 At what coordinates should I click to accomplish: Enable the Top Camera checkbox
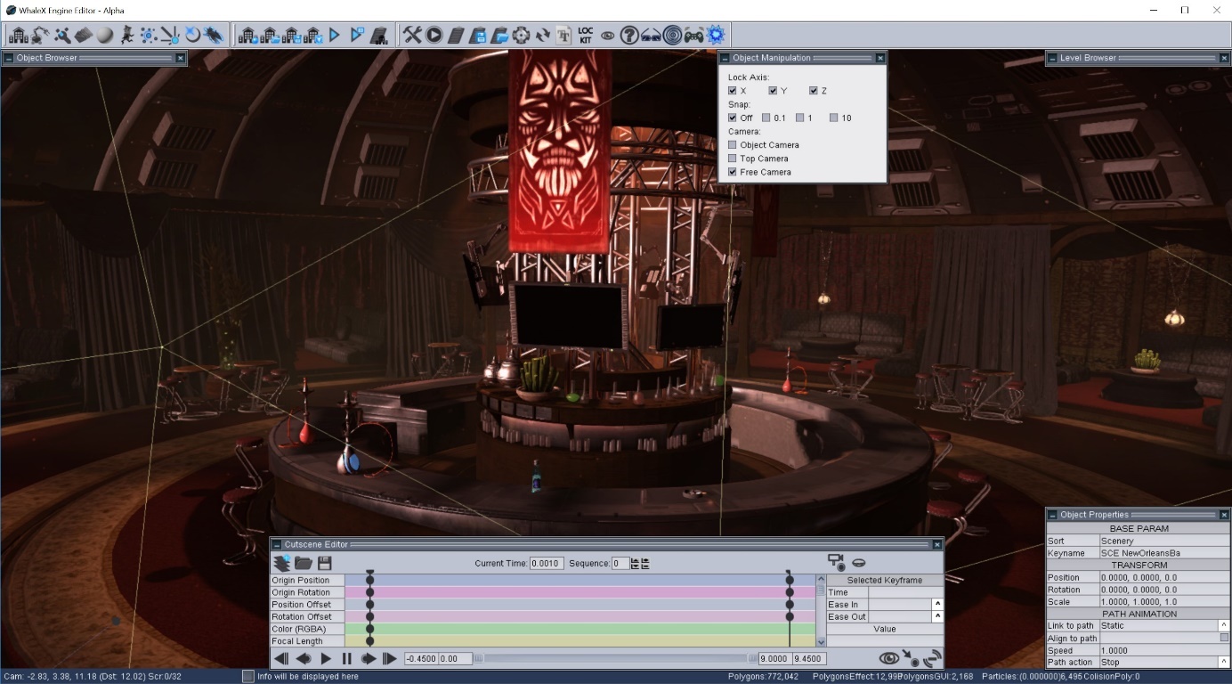[733, 159]
